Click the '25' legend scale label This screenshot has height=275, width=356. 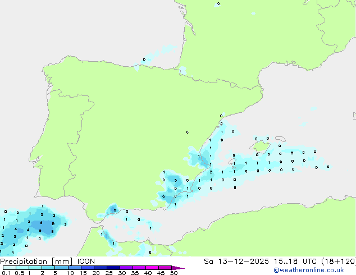coord(109,273)
